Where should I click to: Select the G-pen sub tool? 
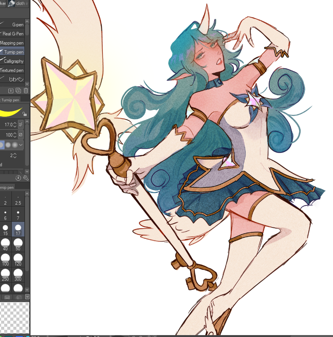[x=12, y=24]
